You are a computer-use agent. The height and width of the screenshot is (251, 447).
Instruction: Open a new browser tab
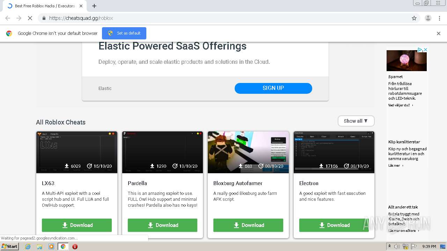[x=94, y=6]
